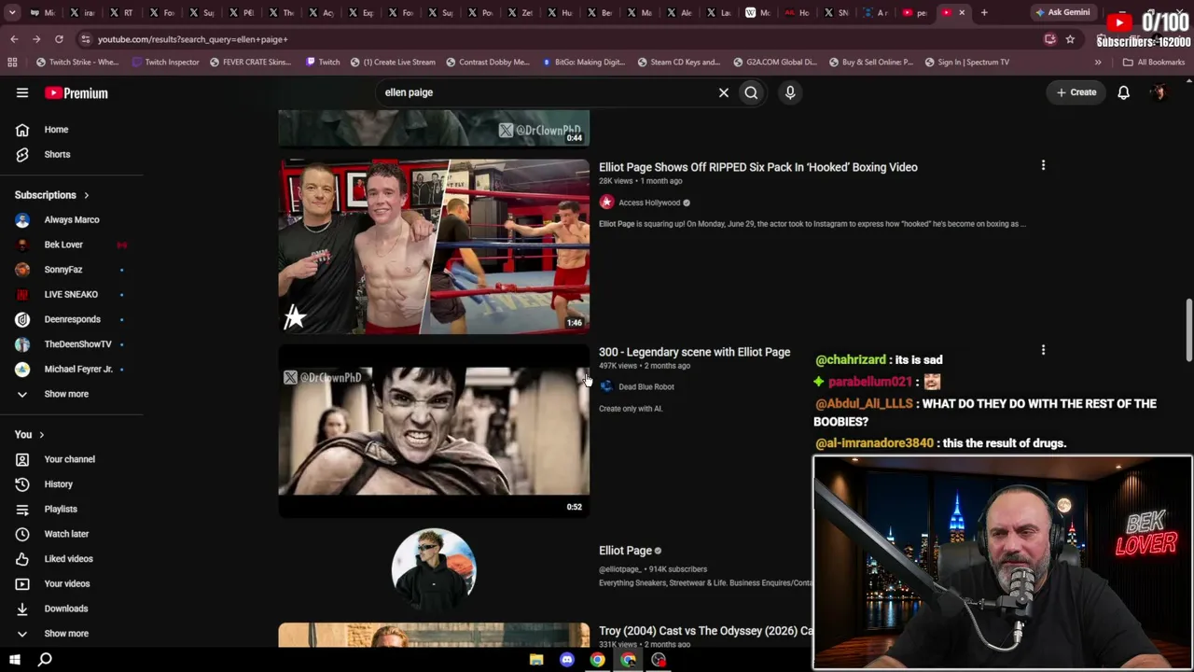Bookmark this page with the star
Image resolution: width=1194 pixels, height=672 pixels.
pyautogui.click(x=1070, y=39)
